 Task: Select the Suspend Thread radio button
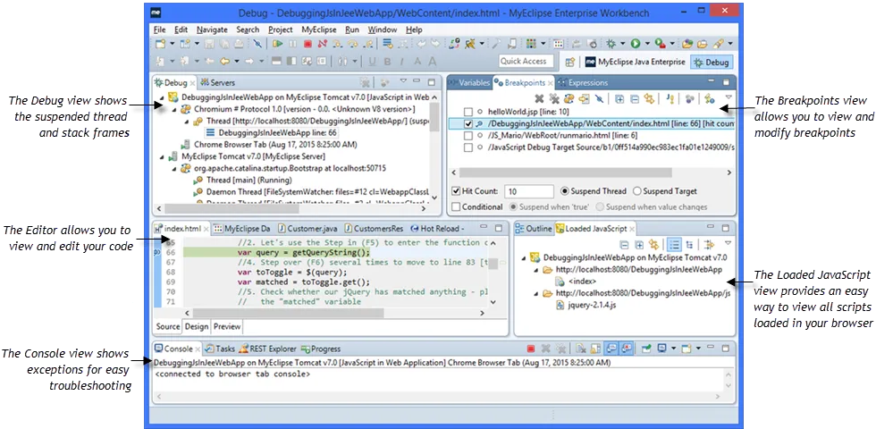[564, 191]
